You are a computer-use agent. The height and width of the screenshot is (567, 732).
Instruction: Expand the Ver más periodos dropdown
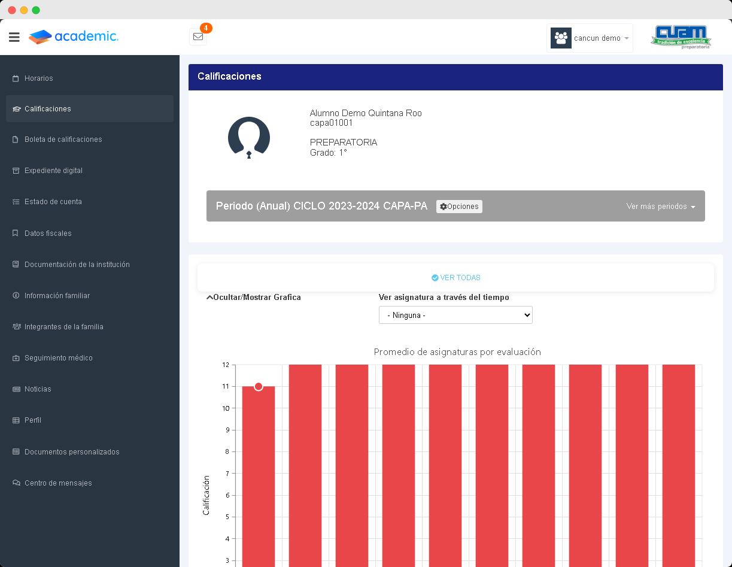(661, 207)
